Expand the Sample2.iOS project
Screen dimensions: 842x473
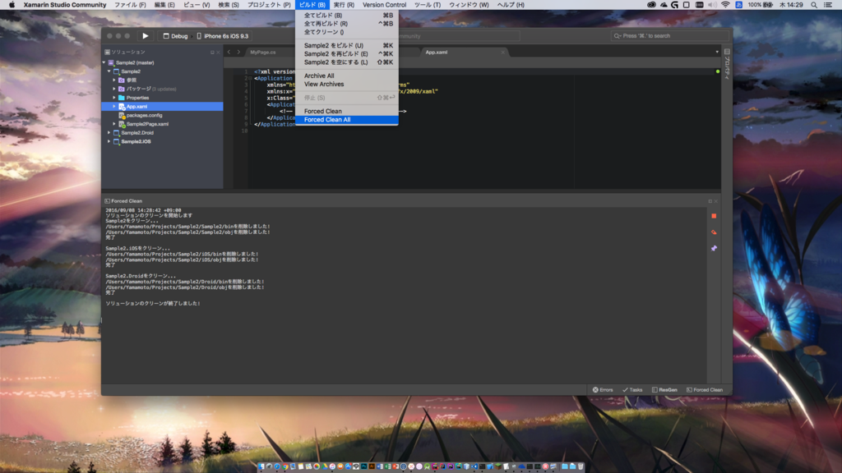109,141
